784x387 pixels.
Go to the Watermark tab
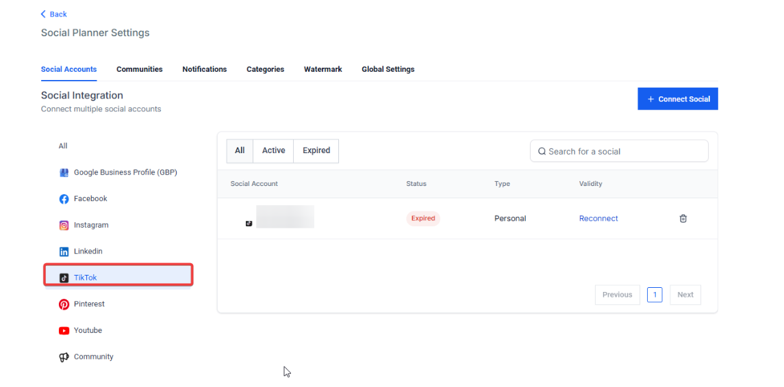(x=323, y=69)
